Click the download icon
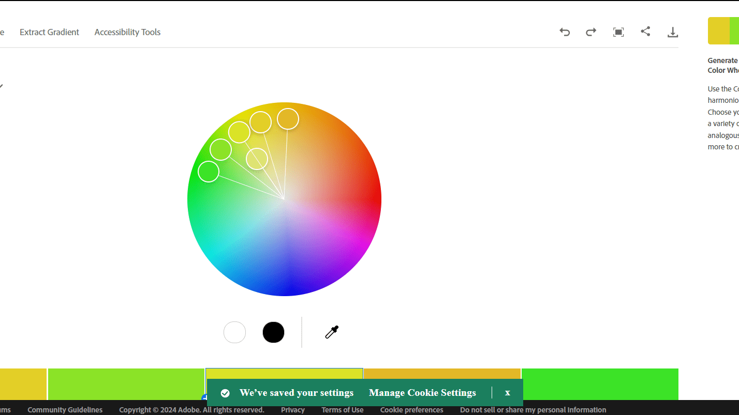The image size is (739, 415). (x=672, y=32)
